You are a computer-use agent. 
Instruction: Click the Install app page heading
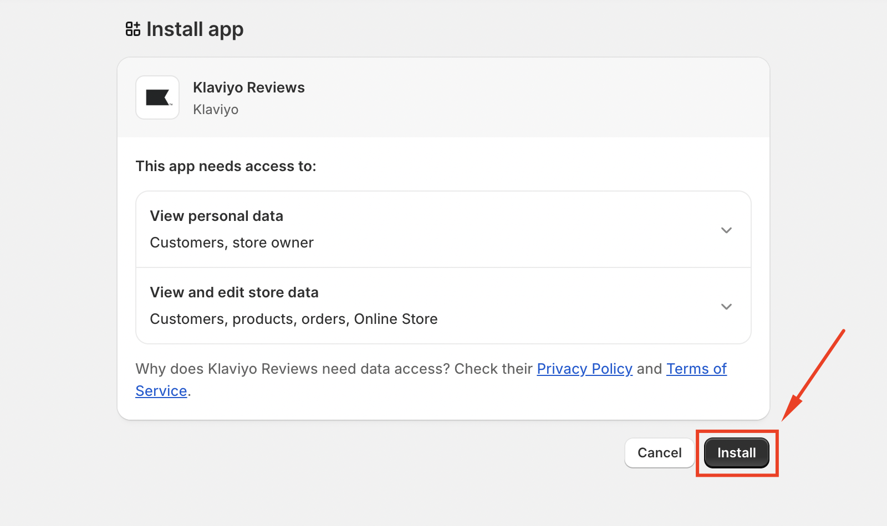coord(195,29)
